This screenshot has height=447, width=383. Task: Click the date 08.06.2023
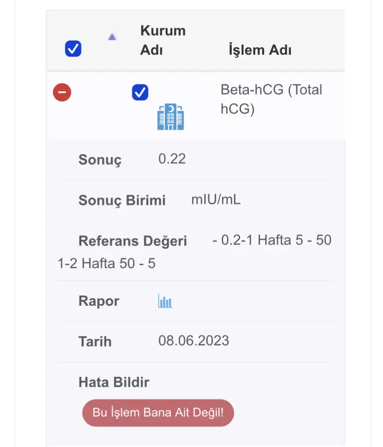(194, 340)
